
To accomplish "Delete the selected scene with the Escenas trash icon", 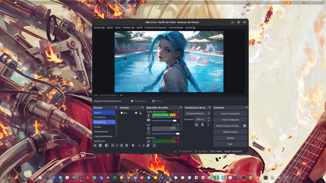I will coord(100,145).
